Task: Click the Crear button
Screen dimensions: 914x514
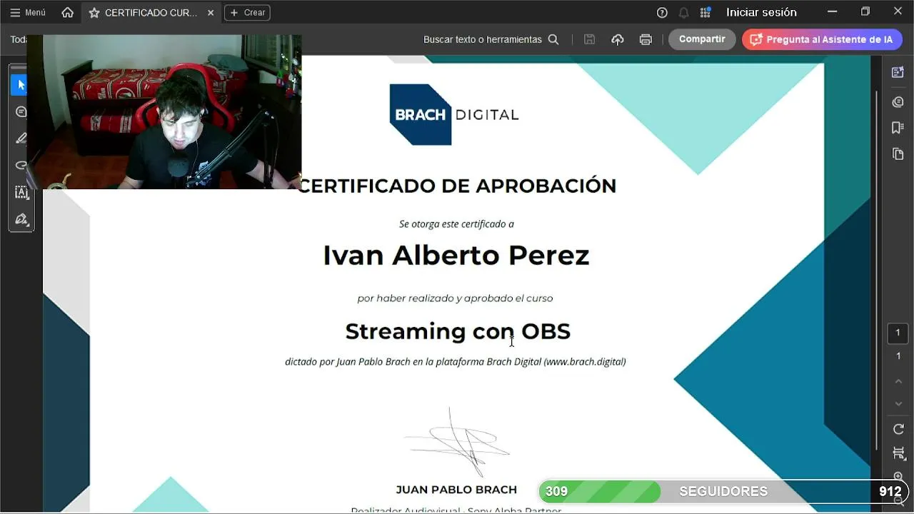Action: [x=248, y=12]
